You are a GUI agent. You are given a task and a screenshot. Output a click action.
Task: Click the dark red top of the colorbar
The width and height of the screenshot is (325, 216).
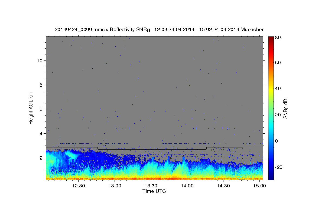point(271,39)
